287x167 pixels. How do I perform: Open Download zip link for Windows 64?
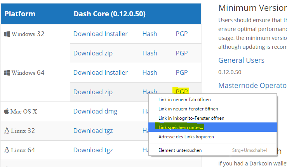93,92
